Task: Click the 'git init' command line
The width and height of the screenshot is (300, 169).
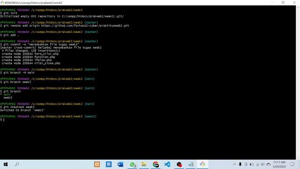Action: click(x=9, y=13)
